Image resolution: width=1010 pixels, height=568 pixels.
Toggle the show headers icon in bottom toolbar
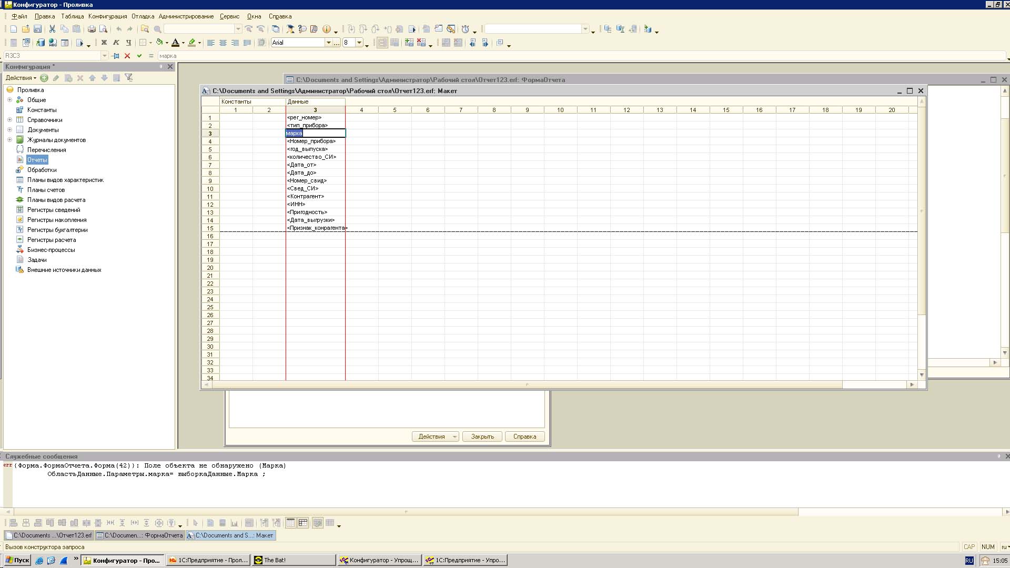303,523
